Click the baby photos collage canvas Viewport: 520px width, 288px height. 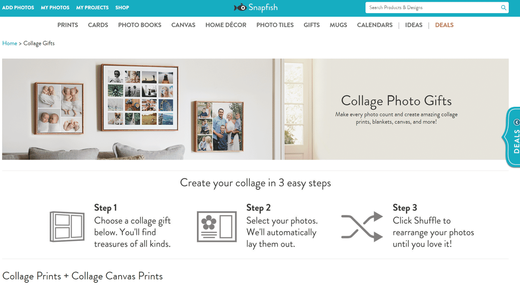pos(59,108)
